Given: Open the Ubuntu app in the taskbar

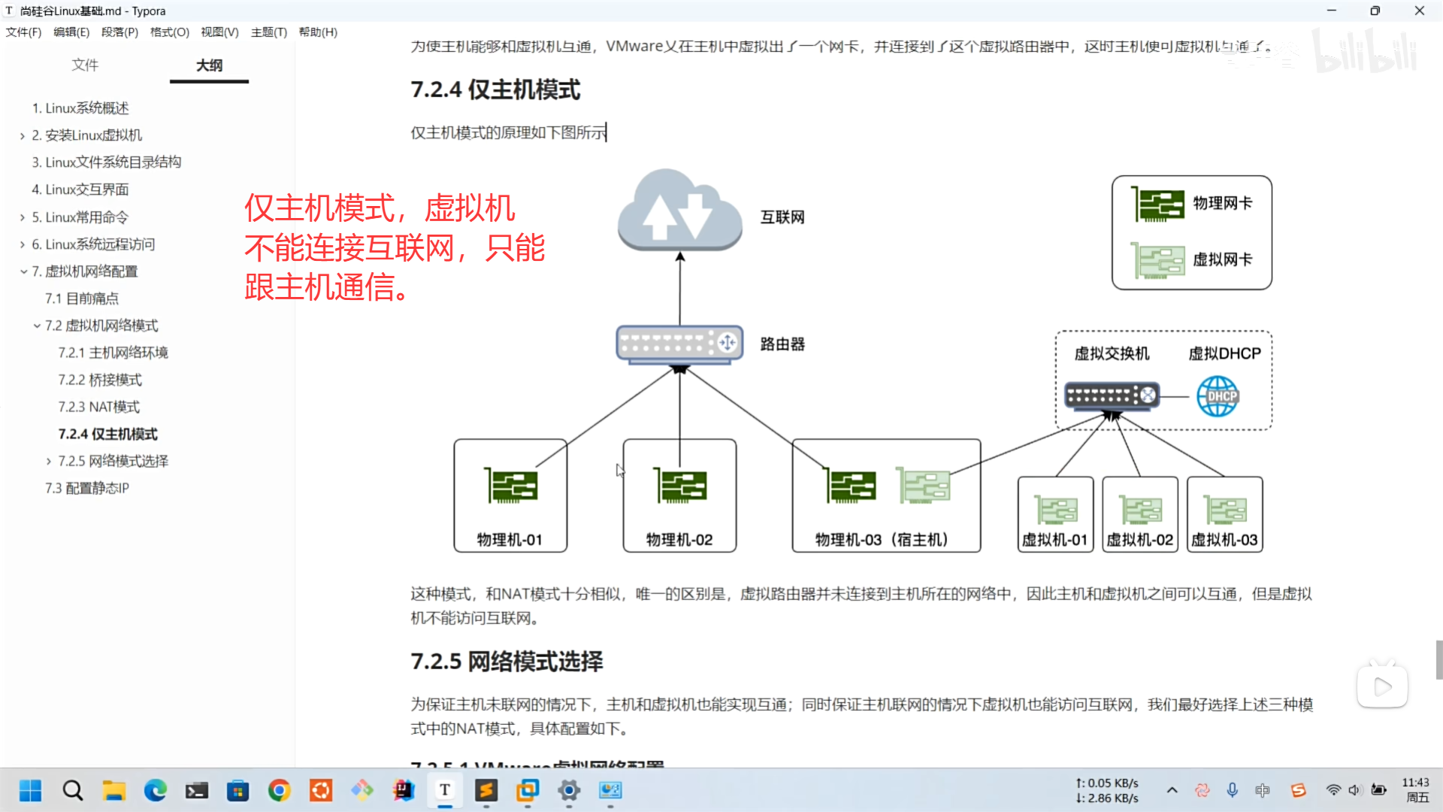Looking at the screenshot, I should (x=321, y=790).
